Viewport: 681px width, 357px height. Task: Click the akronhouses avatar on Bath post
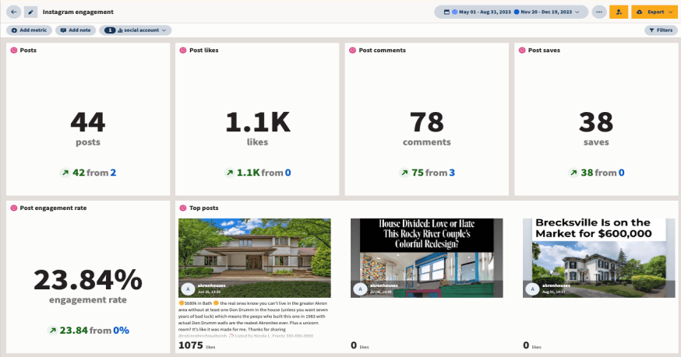pos(188,288)
